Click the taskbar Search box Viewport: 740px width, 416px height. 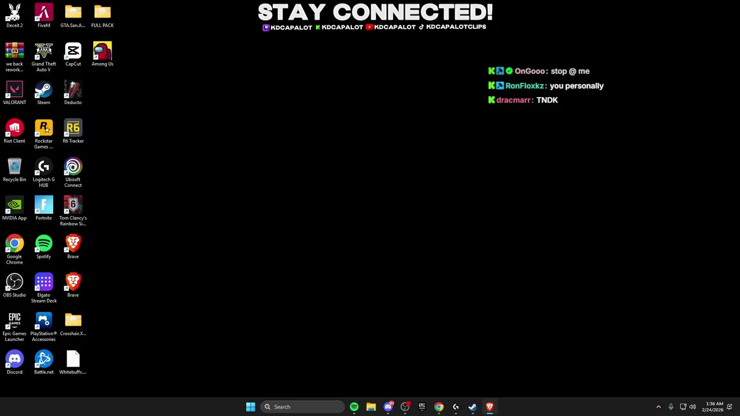point(302,407)
